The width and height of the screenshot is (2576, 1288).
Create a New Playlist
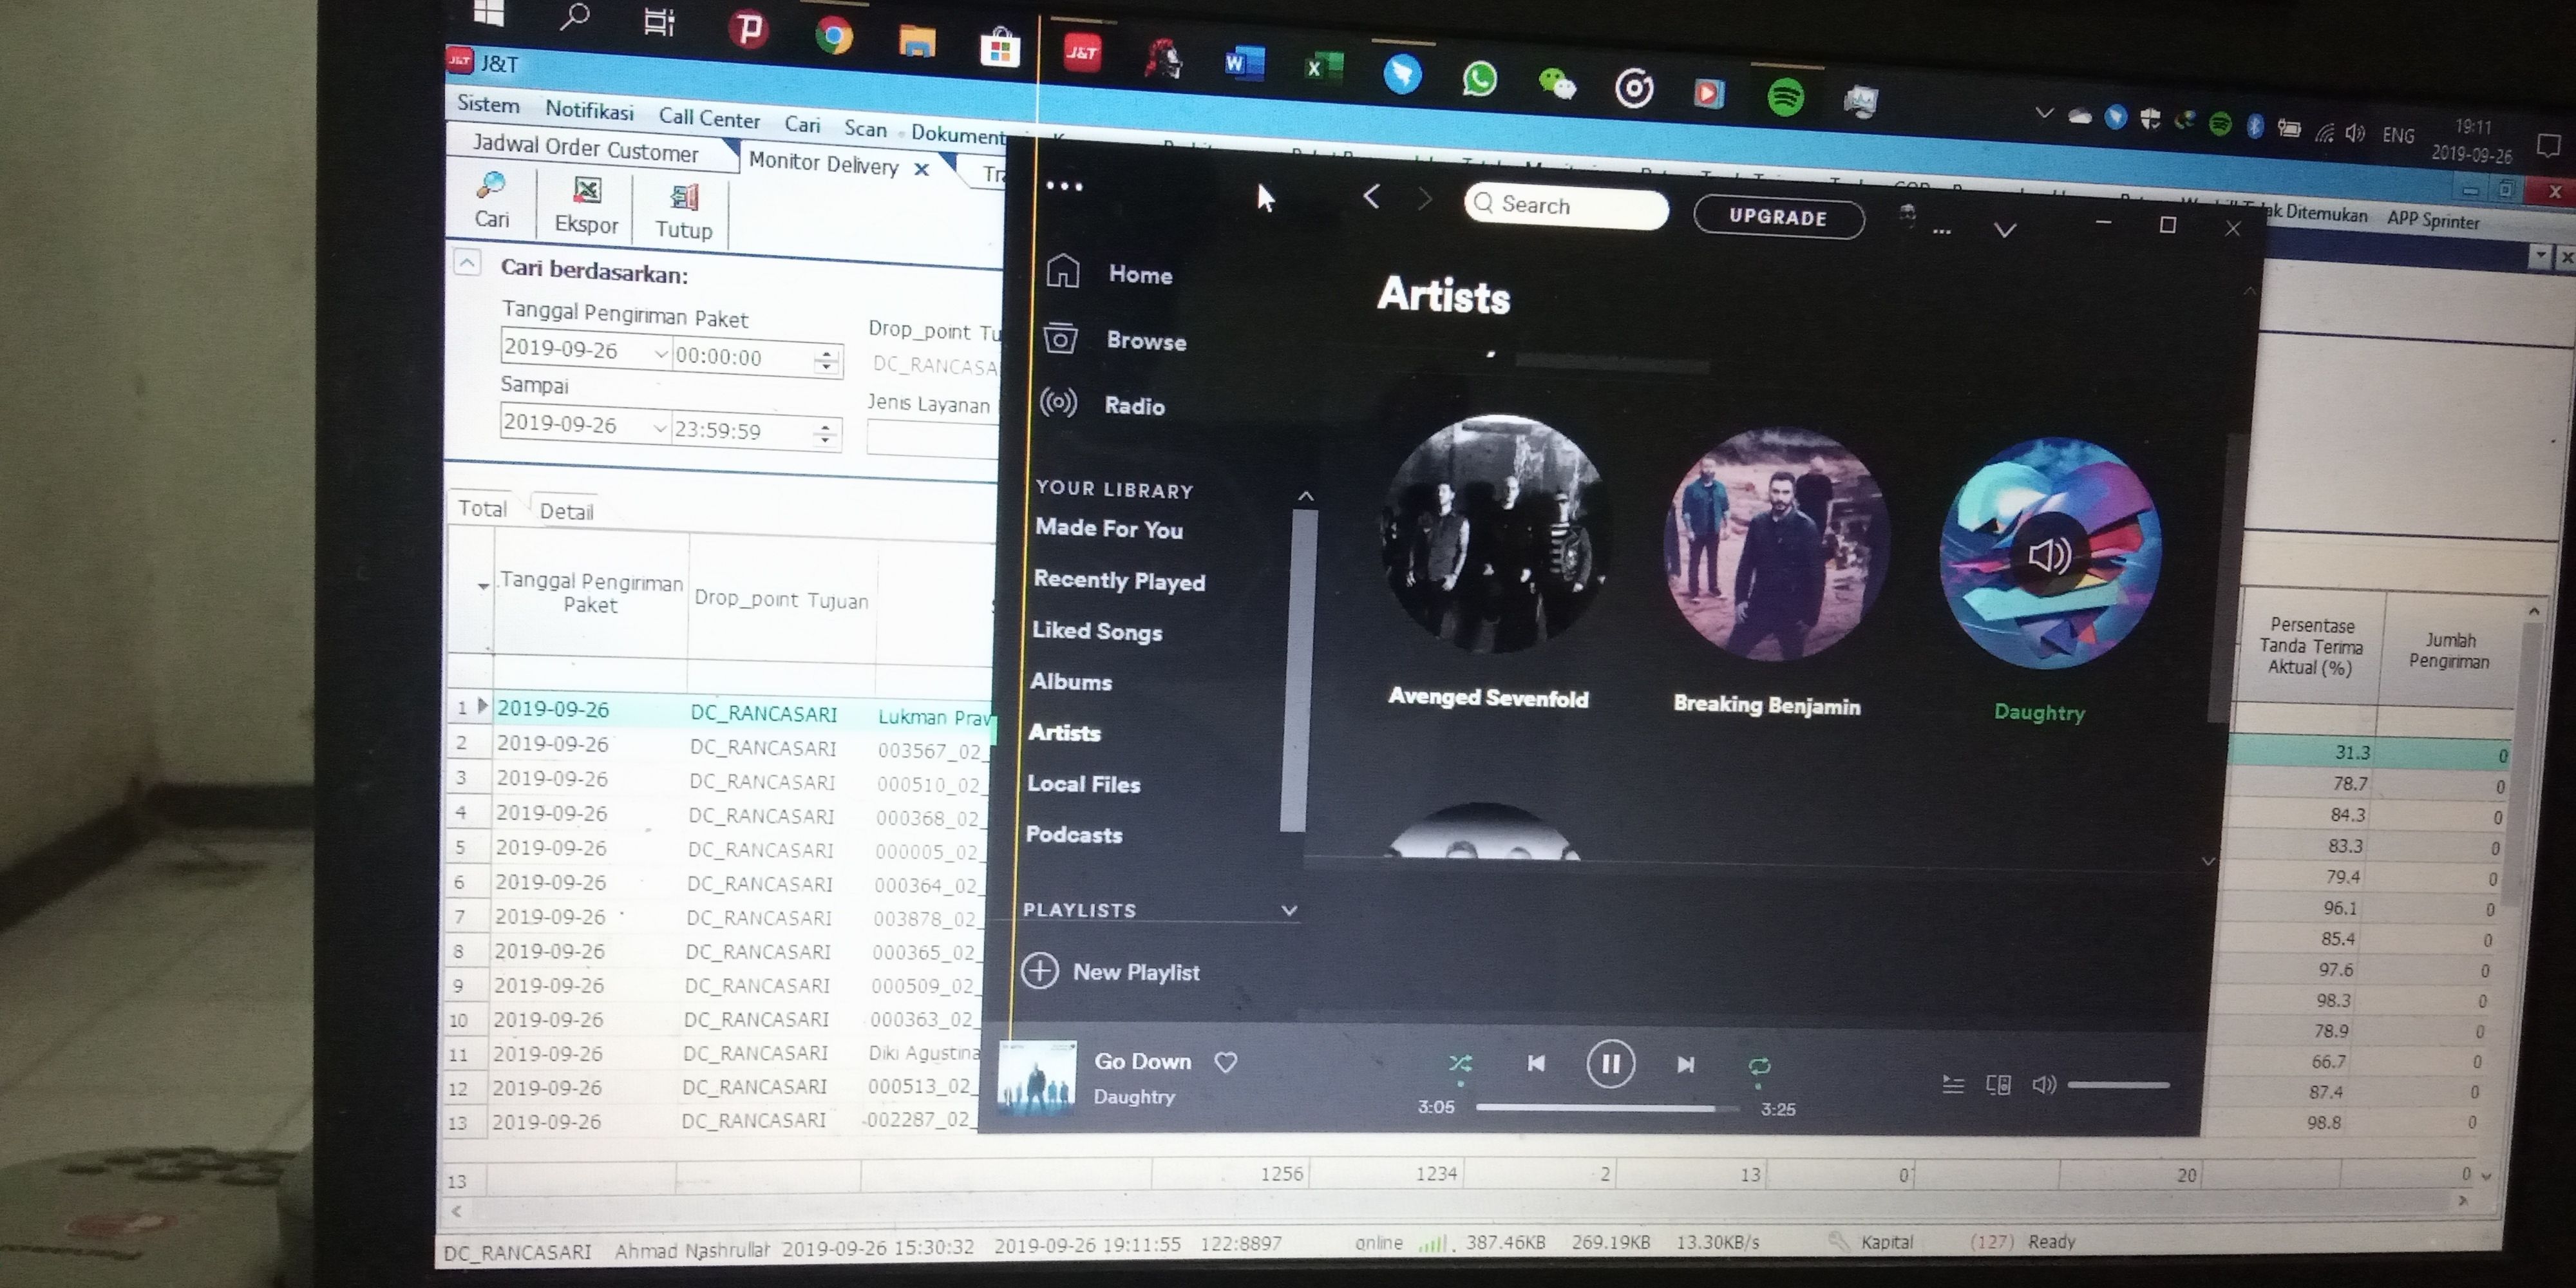pos(1110,971)
